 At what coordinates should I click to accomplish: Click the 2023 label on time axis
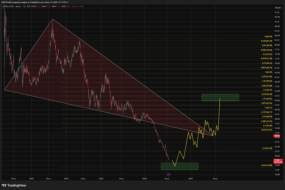(x=31, y=179)
